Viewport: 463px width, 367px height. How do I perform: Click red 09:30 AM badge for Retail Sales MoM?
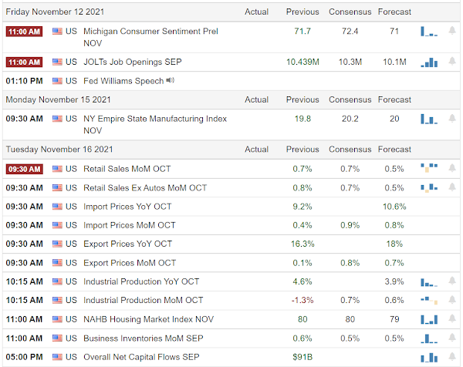click(25, 169)
